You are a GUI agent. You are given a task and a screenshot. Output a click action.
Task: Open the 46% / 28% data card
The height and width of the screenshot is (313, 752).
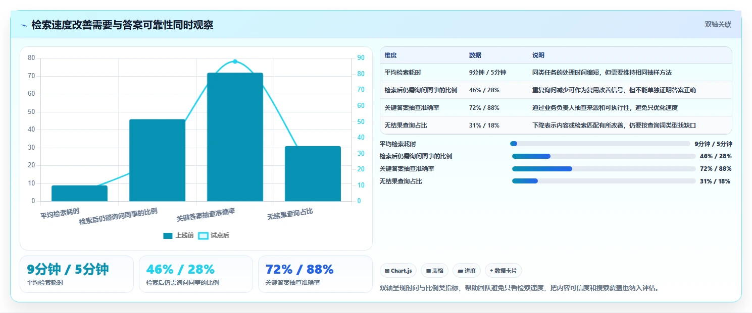[x=196, y=274]
